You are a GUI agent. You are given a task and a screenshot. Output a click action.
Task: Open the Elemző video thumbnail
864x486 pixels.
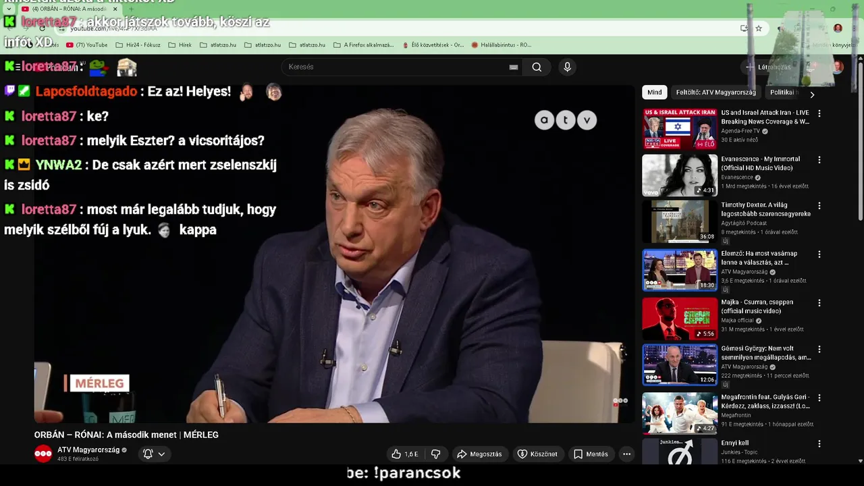click(680, 270)
